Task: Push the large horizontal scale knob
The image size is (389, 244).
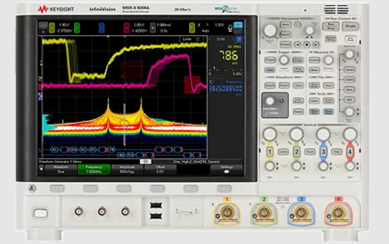Action: click(x=270, y=30)
